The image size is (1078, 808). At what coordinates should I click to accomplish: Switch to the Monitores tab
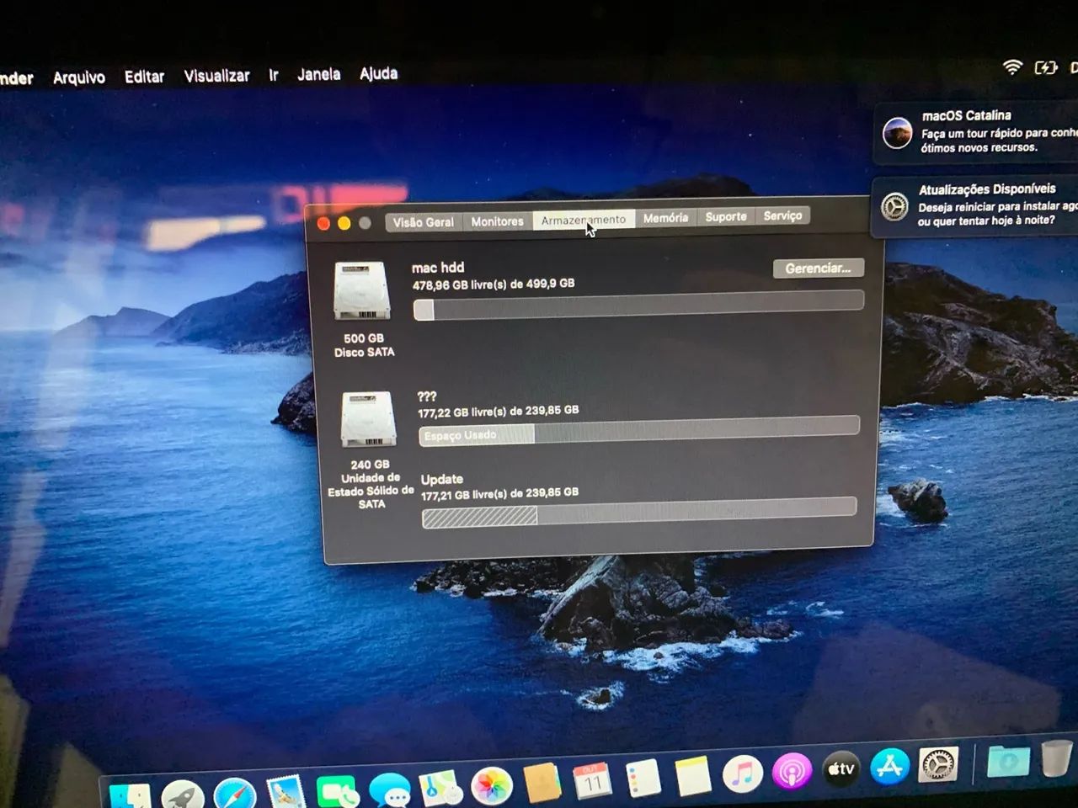497,221
